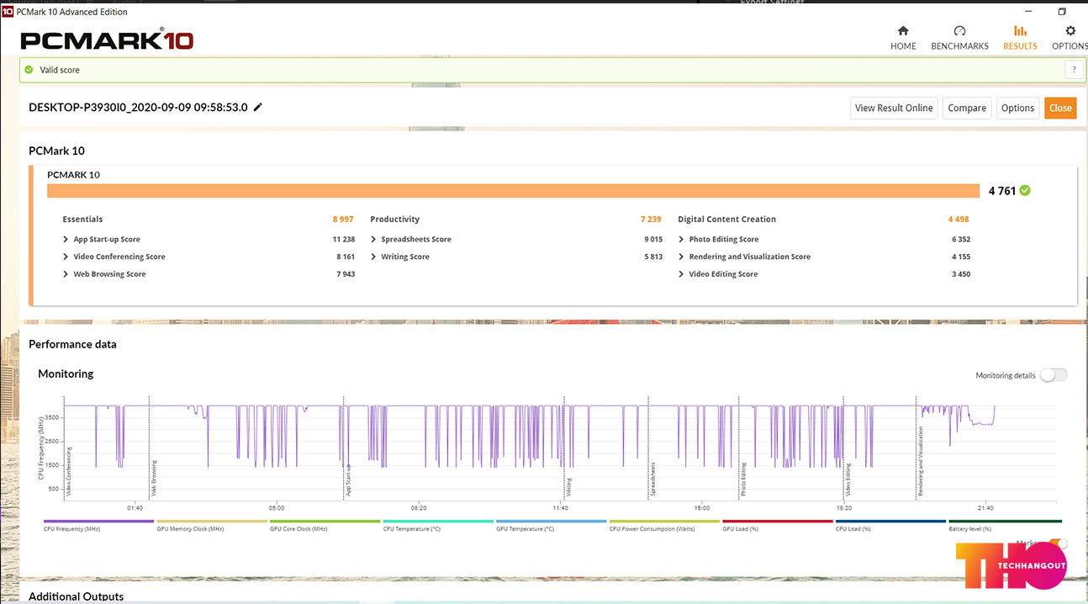Open the Home tab house icon

coord(903,30)
